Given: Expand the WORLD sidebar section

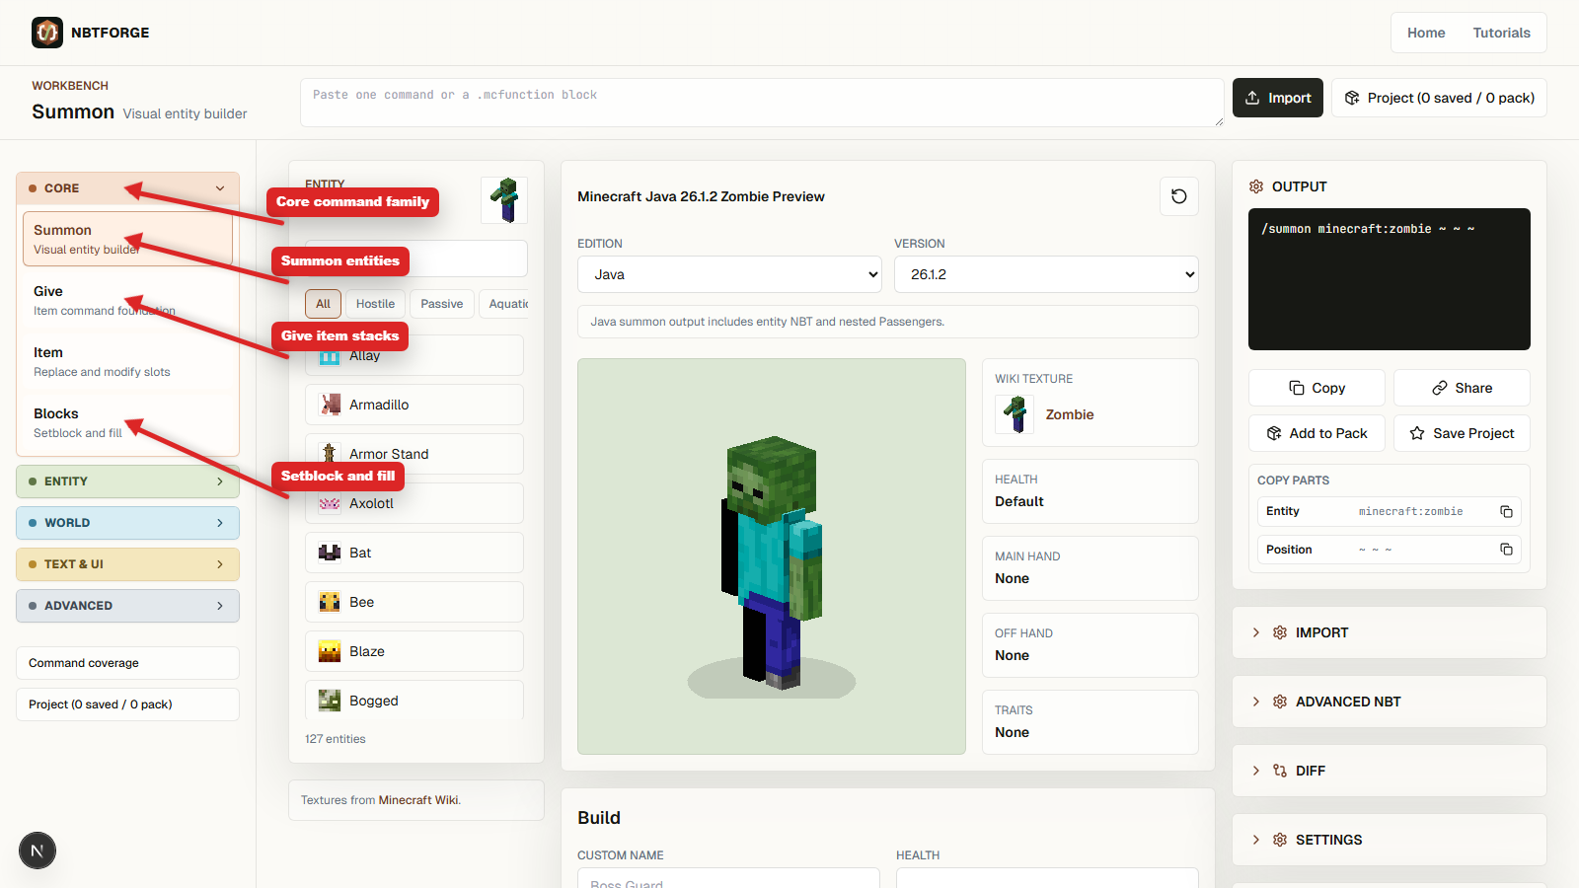Looking at the screenshot, I should click(127, 523).
